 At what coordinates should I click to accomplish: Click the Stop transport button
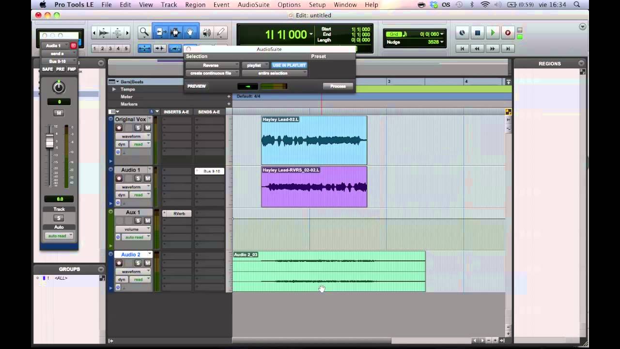pyautogui.click(x=478, y=33)
